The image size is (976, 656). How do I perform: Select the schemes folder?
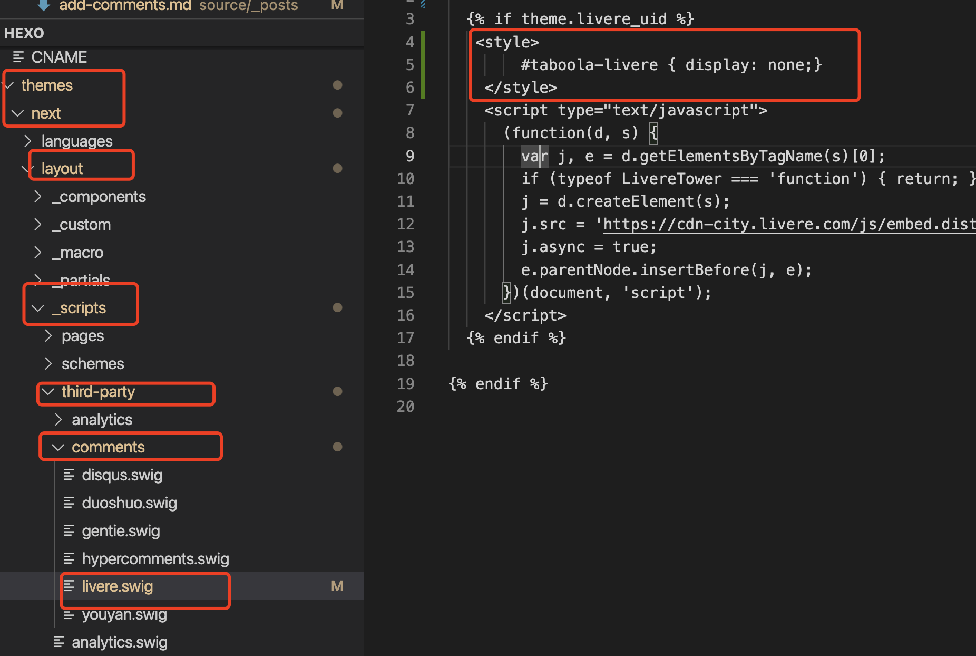point(92,364)
